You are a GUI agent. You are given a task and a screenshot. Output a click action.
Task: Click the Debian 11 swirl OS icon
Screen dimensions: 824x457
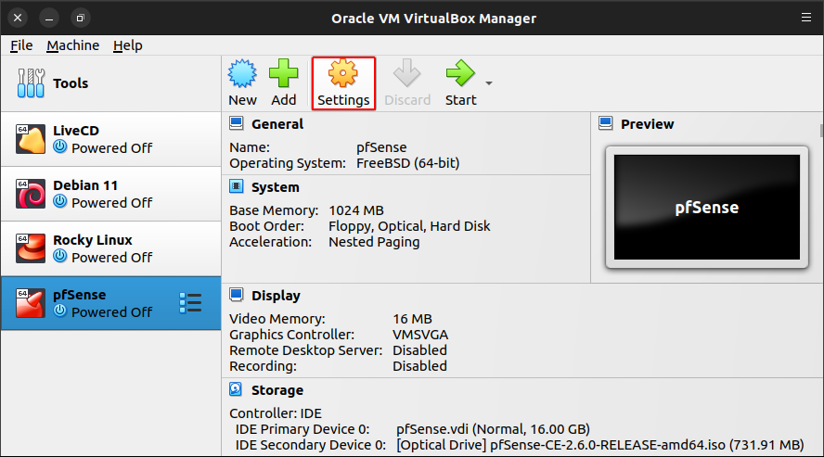(31, 194)
